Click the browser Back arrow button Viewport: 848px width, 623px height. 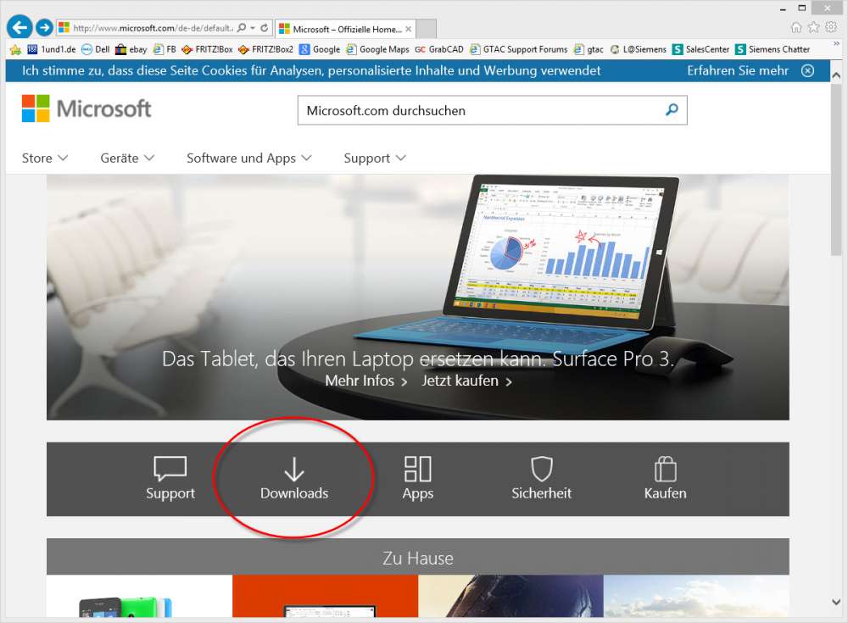coord(19,28)
